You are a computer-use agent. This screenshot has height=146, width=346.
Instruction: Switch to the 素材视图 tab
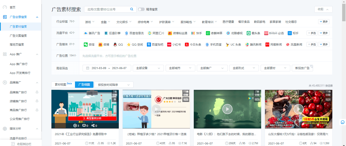pyautogui.click(x=63, y=85)
